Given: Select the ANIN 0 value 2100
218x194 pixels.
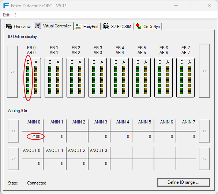Looking at the screenshot, I should pyautogui.click(x=36, y=137).
